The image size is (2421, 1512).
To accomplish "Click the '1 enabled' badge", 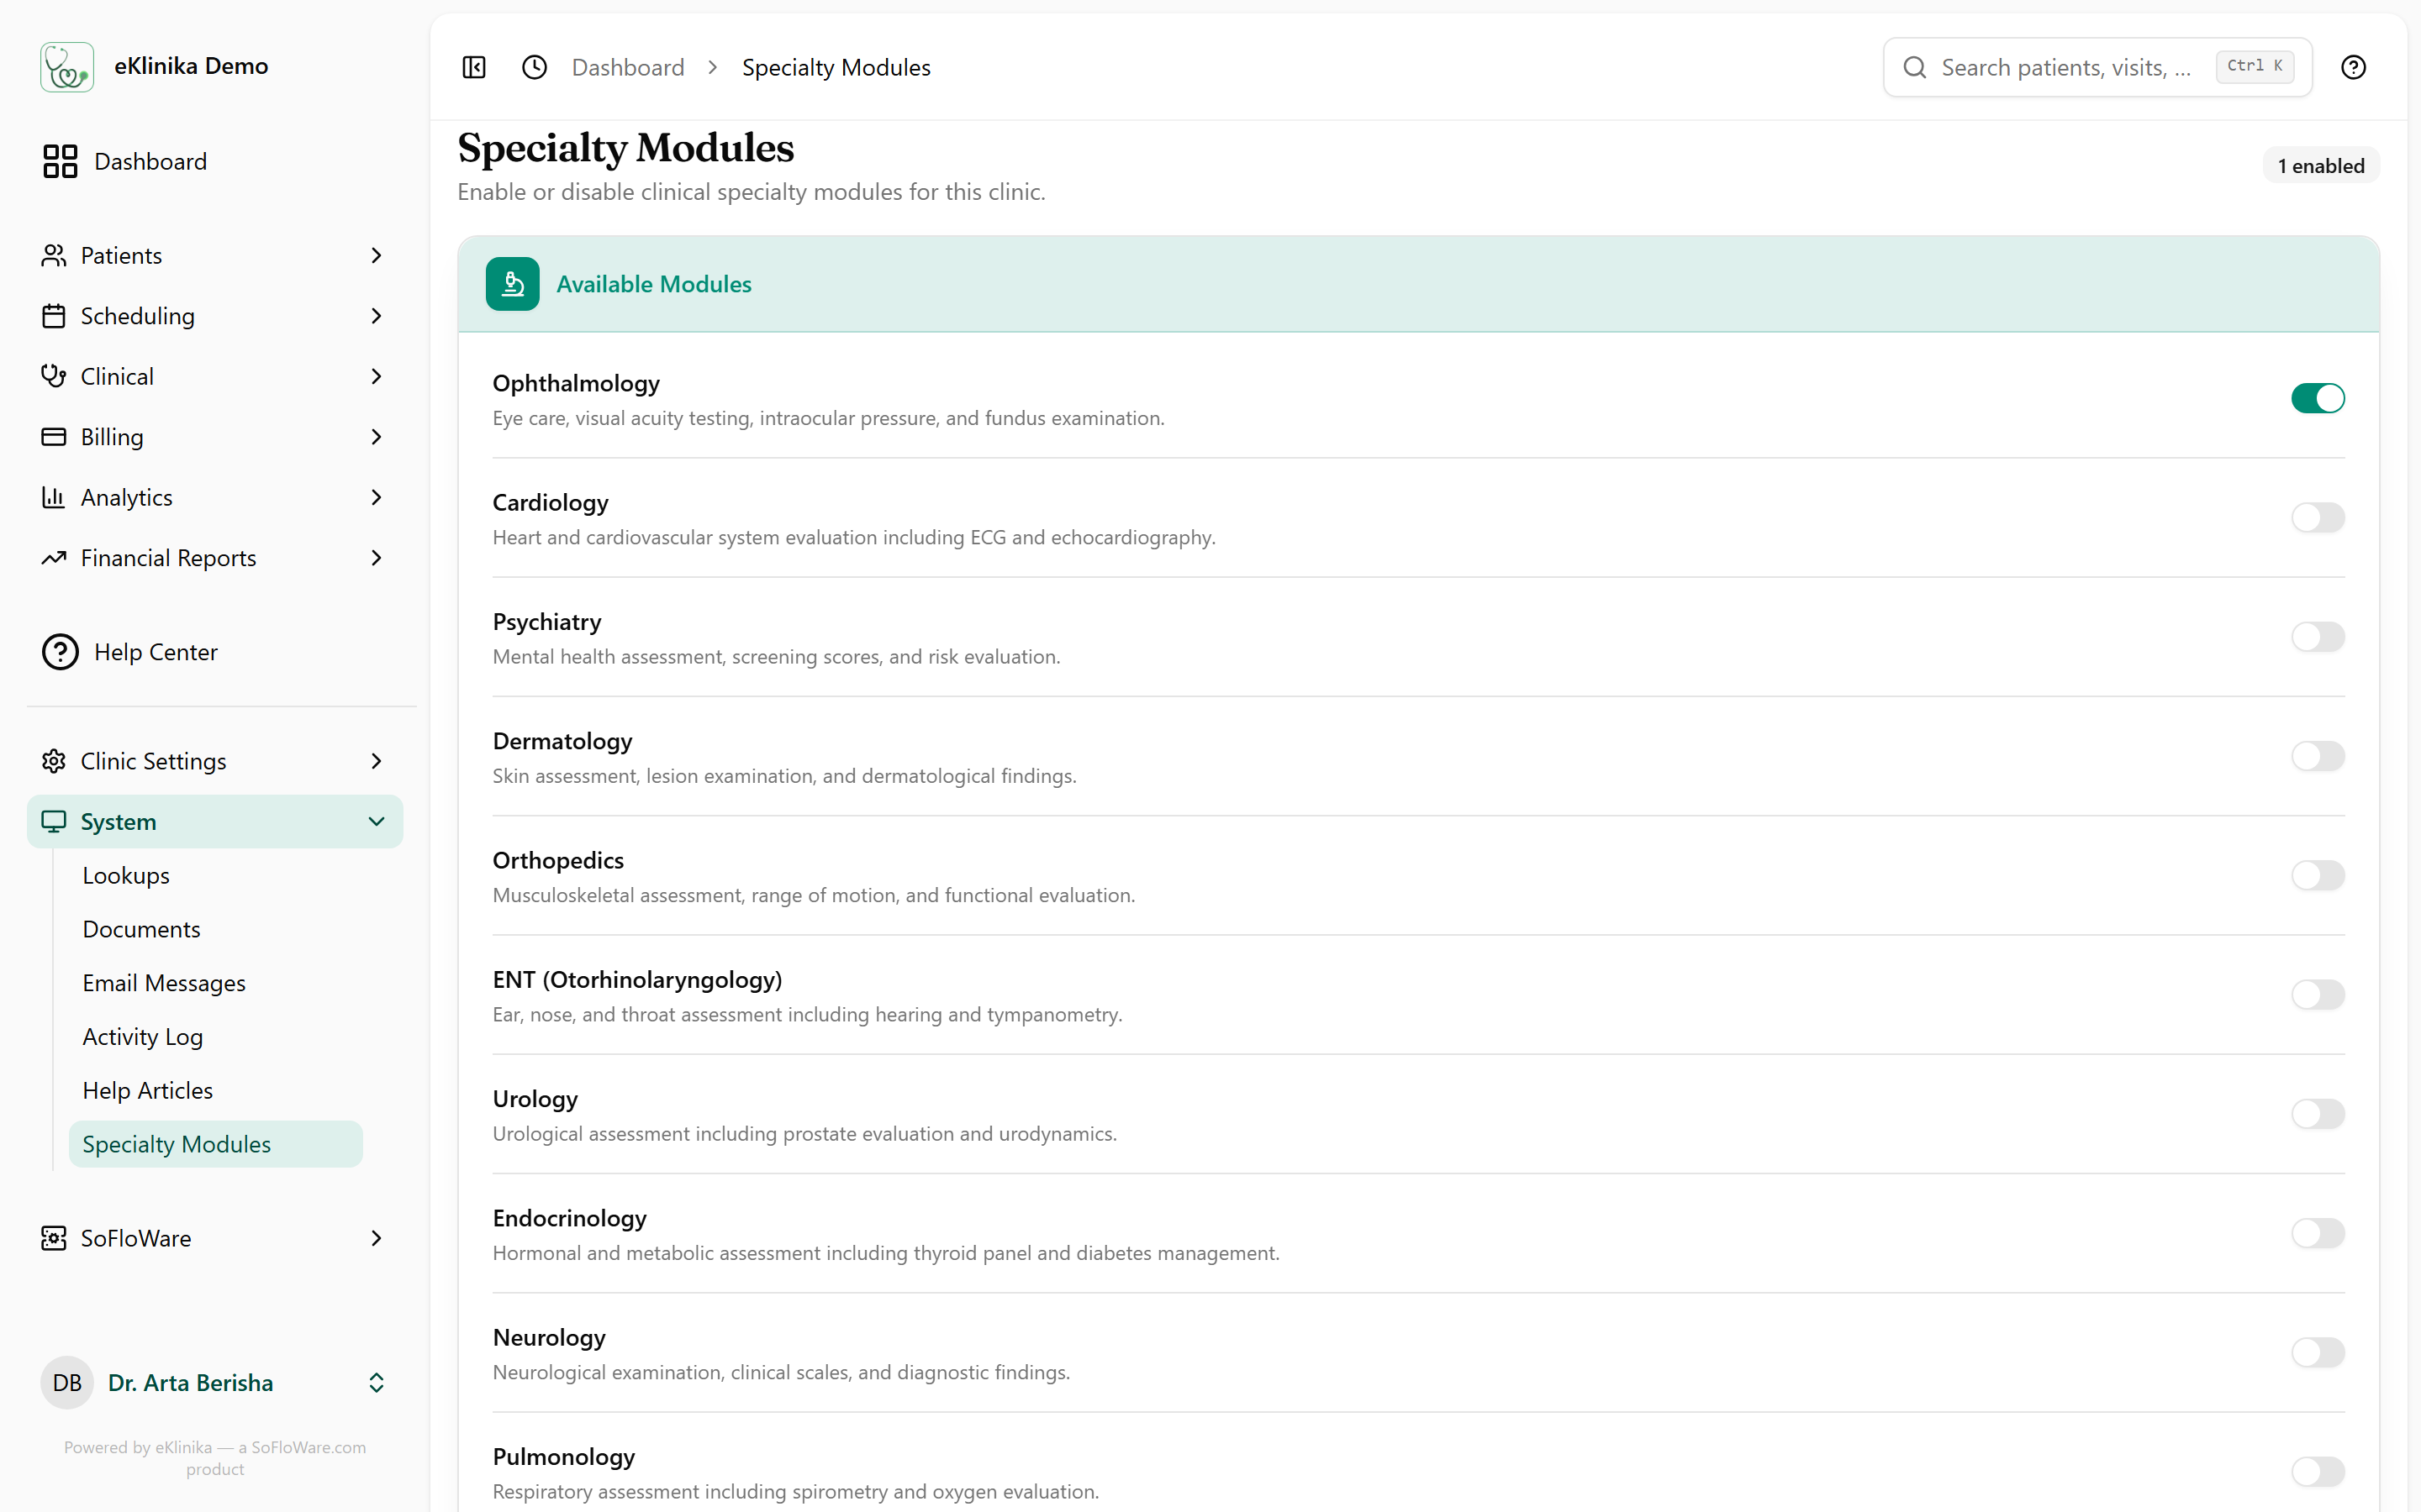I will (x=2321, y=165).
